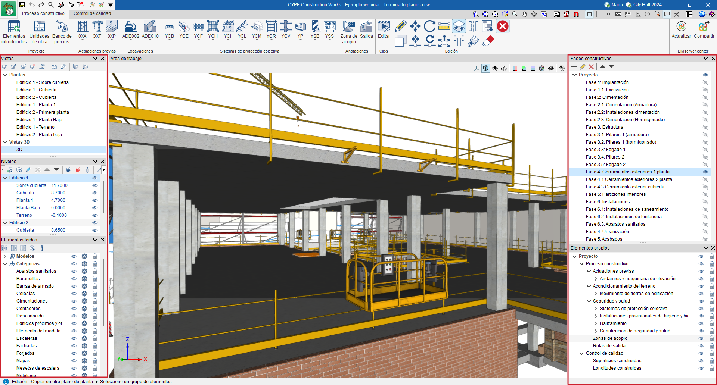The width and height of the screenshot is (717, 385).
Task: Open the Edificio 1 - Planta Baja view
Action: (39, 120)
